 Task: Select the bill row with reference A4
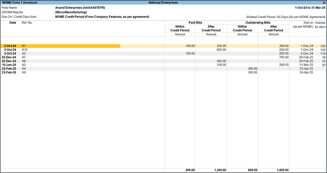[163, 69]
